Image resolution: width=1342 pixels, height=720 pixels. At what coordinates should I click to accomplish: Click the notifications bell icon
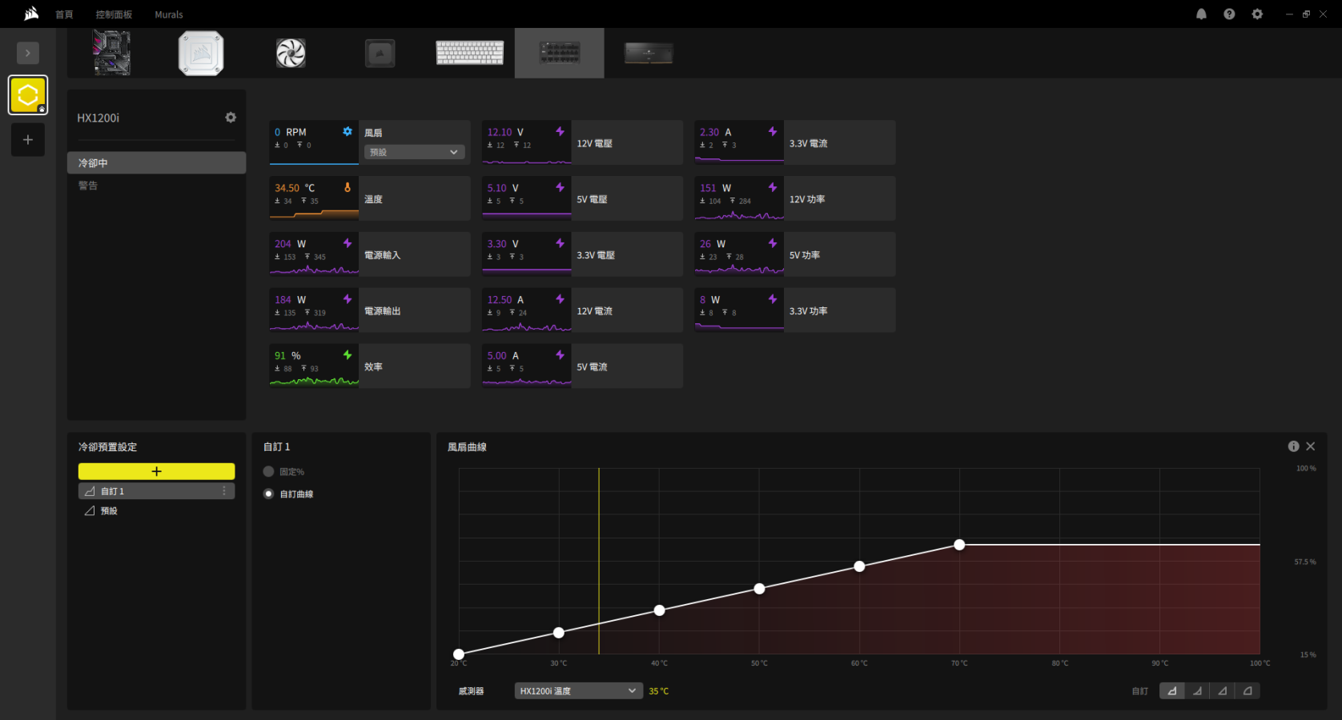[x=1201, y=14]
